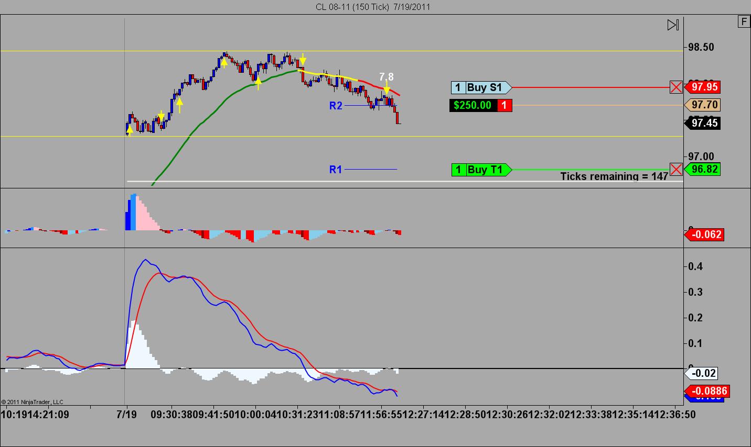
Task: Click the 97.00 price axis label
Action: click(x=701, y=156)
